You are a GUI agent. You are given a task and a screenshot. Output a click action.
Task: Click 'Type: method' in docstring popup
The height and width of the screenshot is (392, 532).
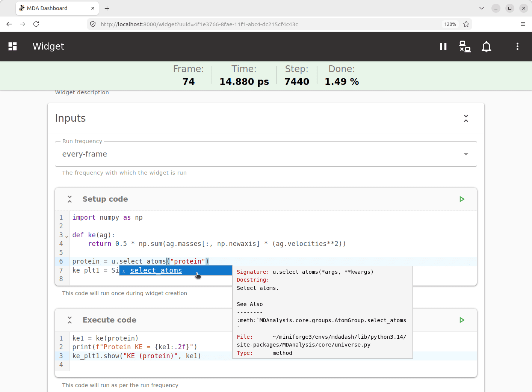pyautogui.click(x=264, y=353)
